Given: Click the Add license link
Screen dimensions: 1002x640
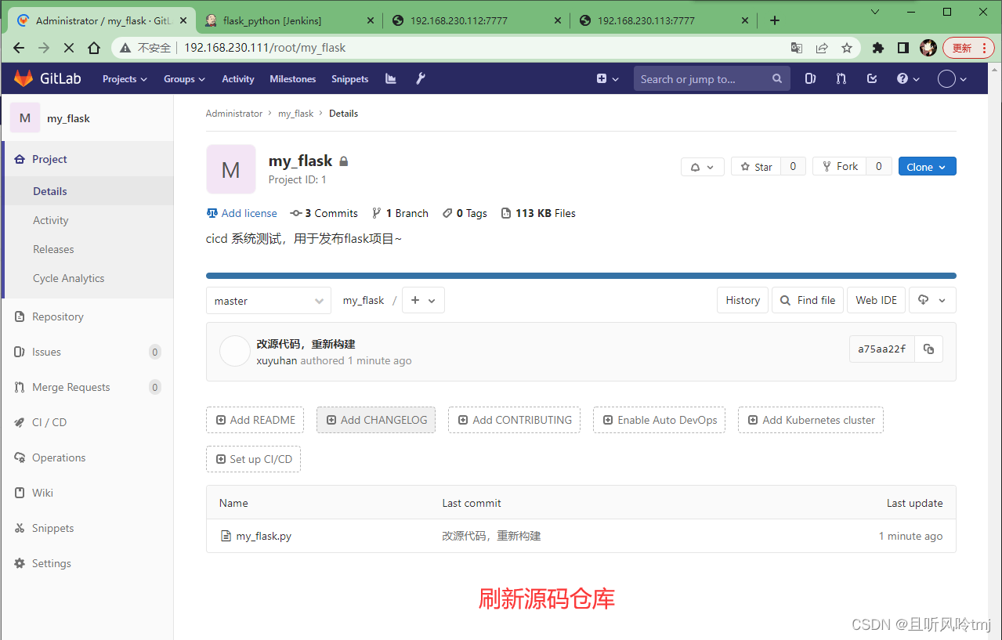Looking at the screenshot, I should (x=242, y=213).
